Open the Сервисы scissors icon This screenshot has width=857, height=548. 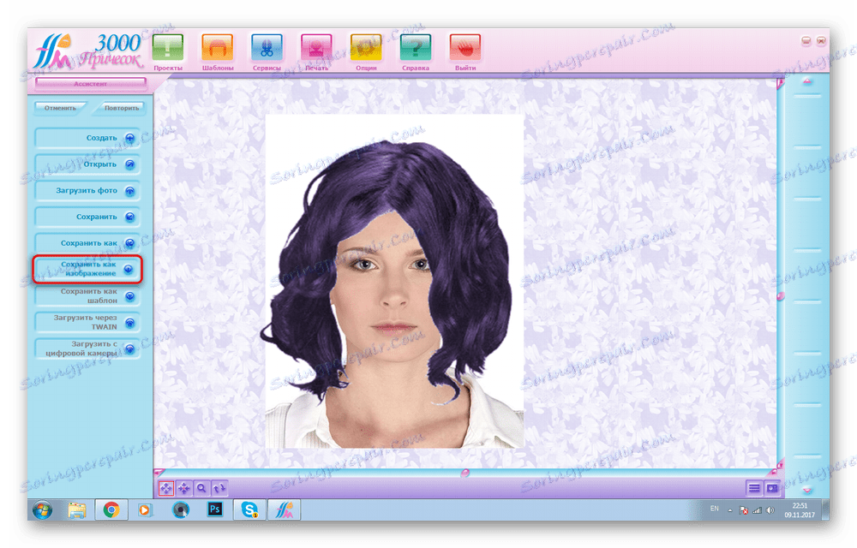[x=267, y=47]
